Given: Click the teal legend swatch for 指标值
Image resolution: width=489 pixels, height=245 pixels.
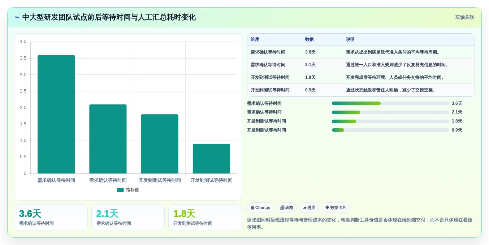Looking at the screenshot, I should tap(120, 190).
